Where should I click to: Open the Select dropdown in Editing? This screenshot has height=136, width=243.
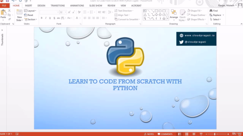tap(215, 19)
